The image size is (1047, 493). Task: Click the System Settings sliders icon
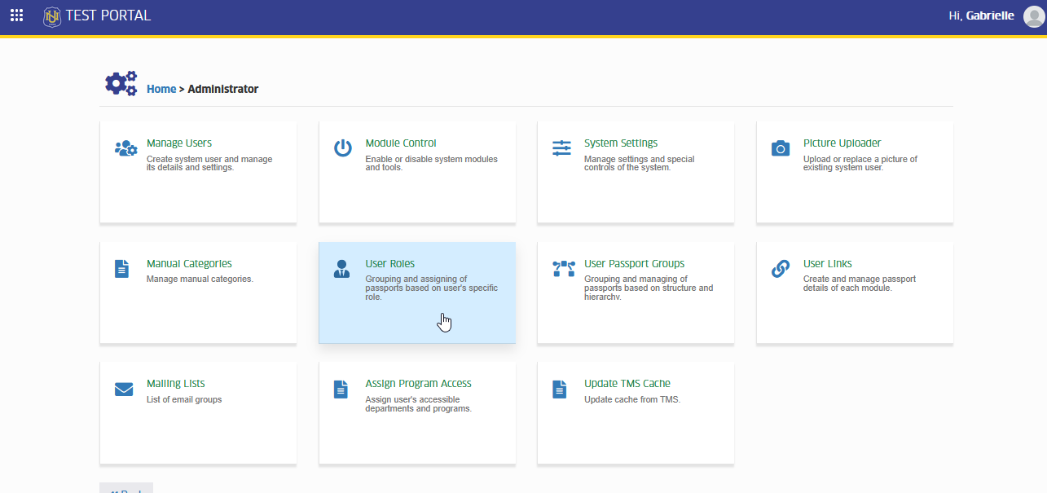[x=562, y=148]
